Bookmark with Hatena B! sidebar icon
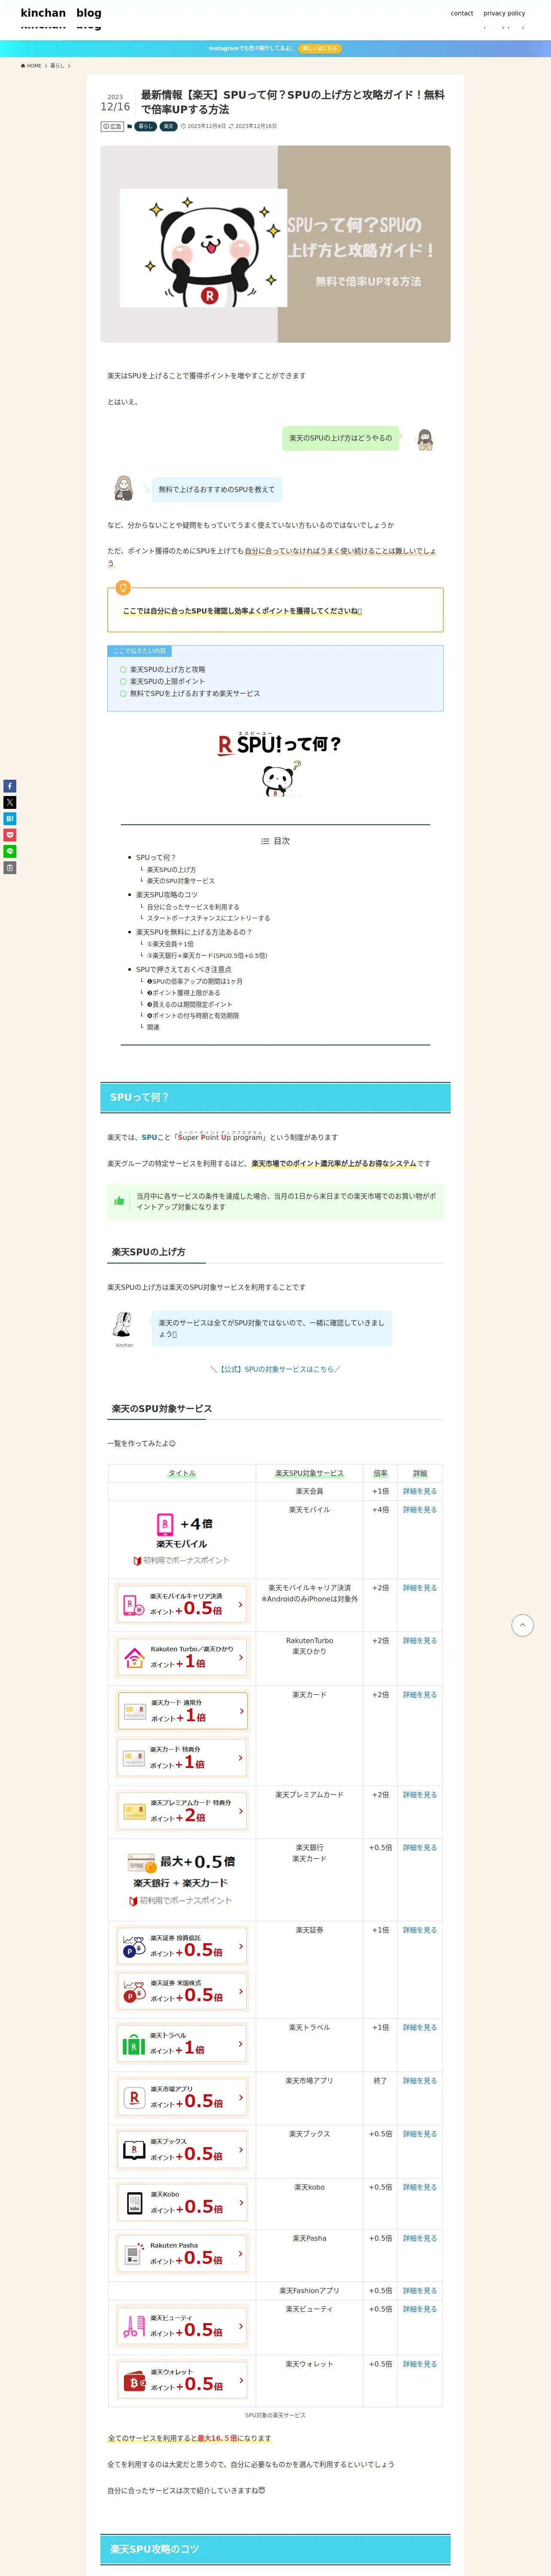The height and width of the screenshot is (2576, 551). [x=10, y=819]
